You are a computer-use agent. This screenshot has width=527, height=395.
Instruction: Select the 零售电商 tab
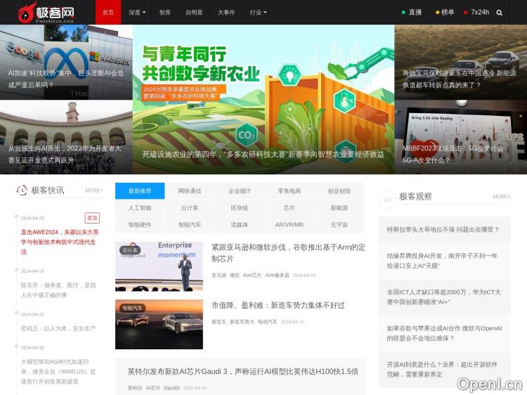click(289, 191)
